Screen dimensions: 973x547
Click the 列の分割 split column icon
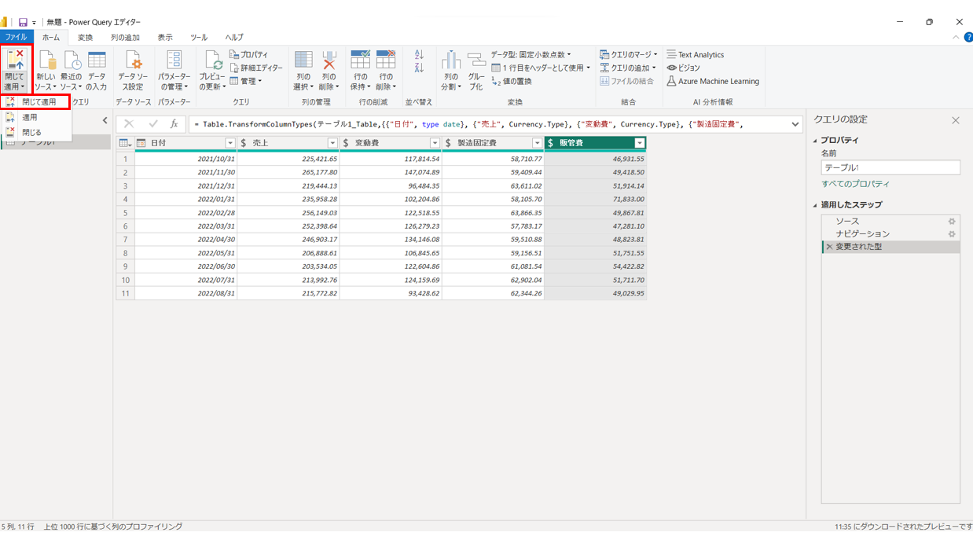tap(450, 61)
